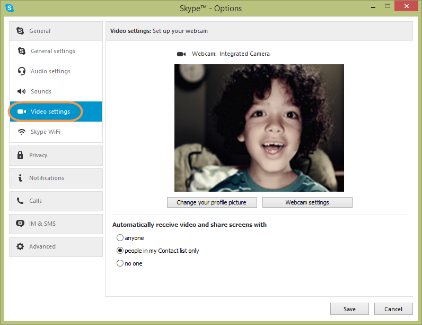
Task: Click the speaker icon beside Sounds
Action: click(x=22, y=91)
